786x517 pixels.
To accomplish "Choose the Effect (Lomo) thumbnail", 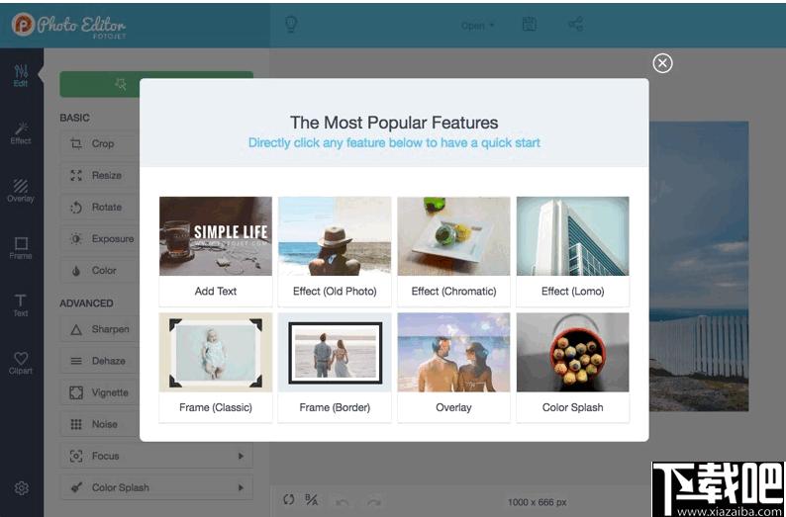I will point(573,236).
